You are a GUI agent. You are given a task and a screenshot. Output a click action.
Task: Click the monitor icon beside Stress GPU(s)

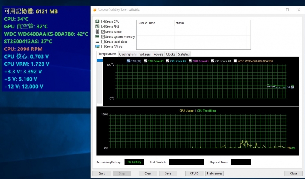click(x=97, y=47)
